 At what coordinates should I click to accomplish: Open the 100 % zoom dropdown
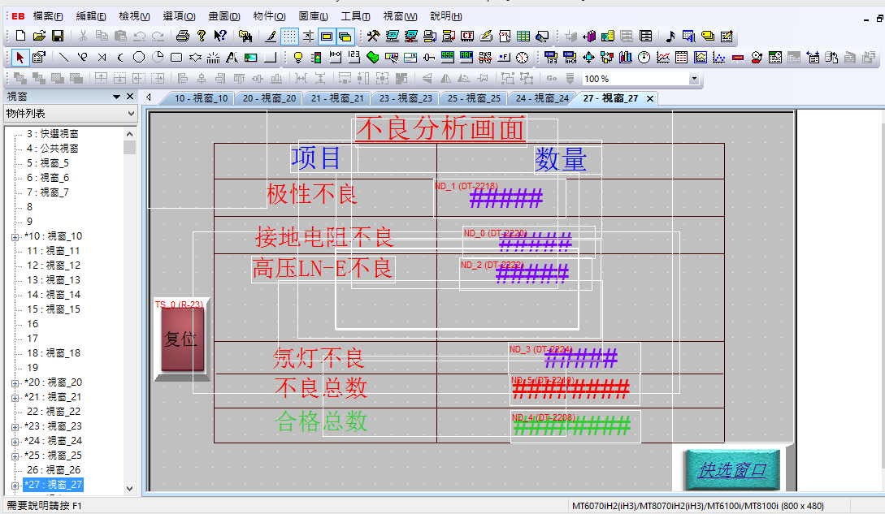pyautogui.click(x=694, y=79)
